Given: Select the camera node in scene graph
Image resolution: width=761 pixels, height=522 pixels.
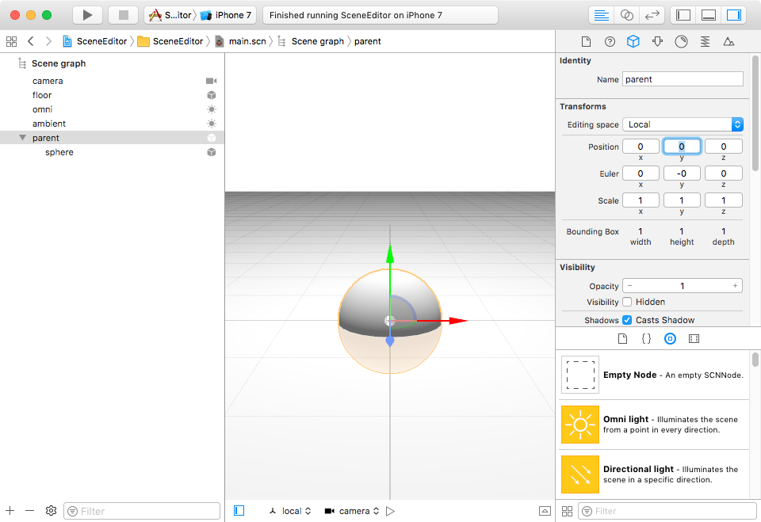Looking at the screenshot, I should click(112, 81).
